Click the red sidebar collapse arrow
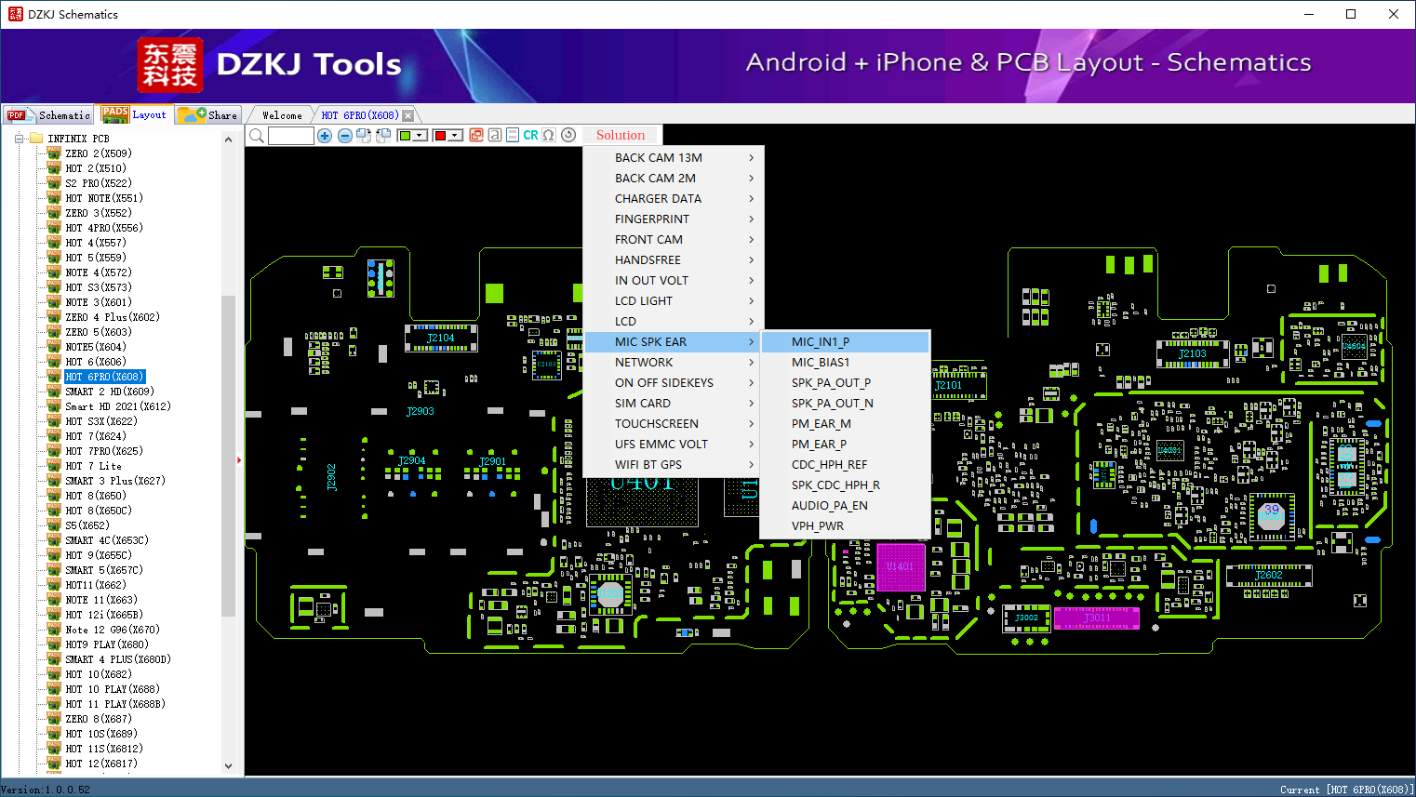This screenshot has height=797, width=1416. [239, 459]
